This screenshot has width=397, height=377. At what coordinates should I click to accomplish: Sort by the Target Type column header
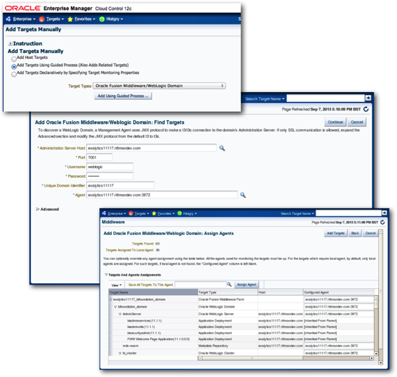[228, 292]
